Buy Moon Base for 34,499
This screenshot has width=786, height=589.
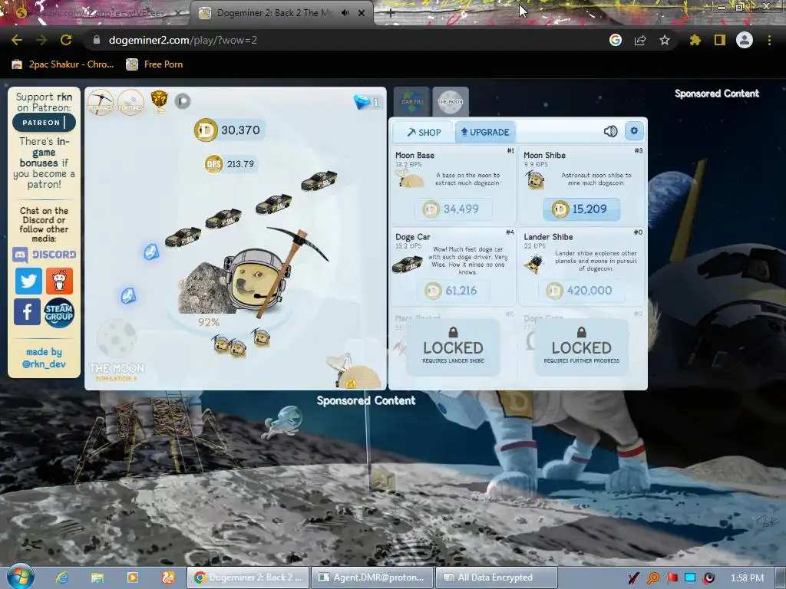(x=453, y=209)
